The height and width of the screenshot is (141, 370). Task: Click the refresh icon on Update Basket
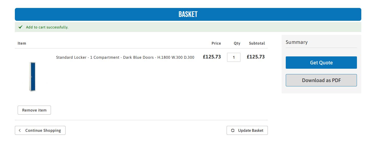click(x=233, y=130)
